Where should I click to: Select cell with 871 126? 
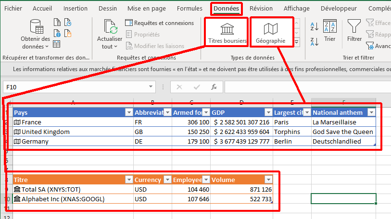pyautogui.click(x=241, y=189)
